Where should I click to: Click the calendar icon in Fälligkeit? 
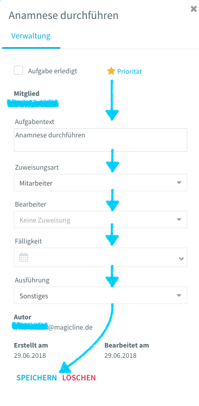click(x=24, y=257)
